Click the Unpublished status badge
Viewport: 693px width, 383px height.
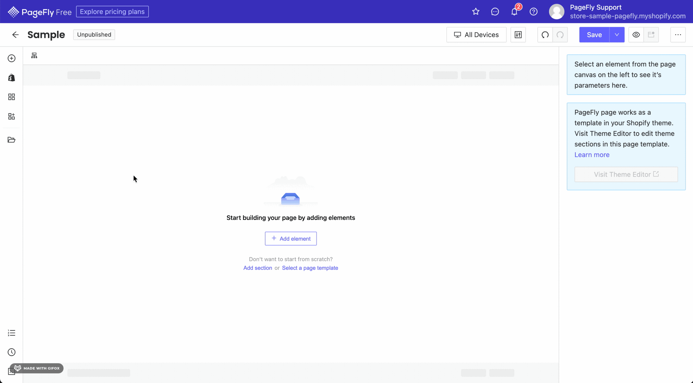click(x=94, y=35)
